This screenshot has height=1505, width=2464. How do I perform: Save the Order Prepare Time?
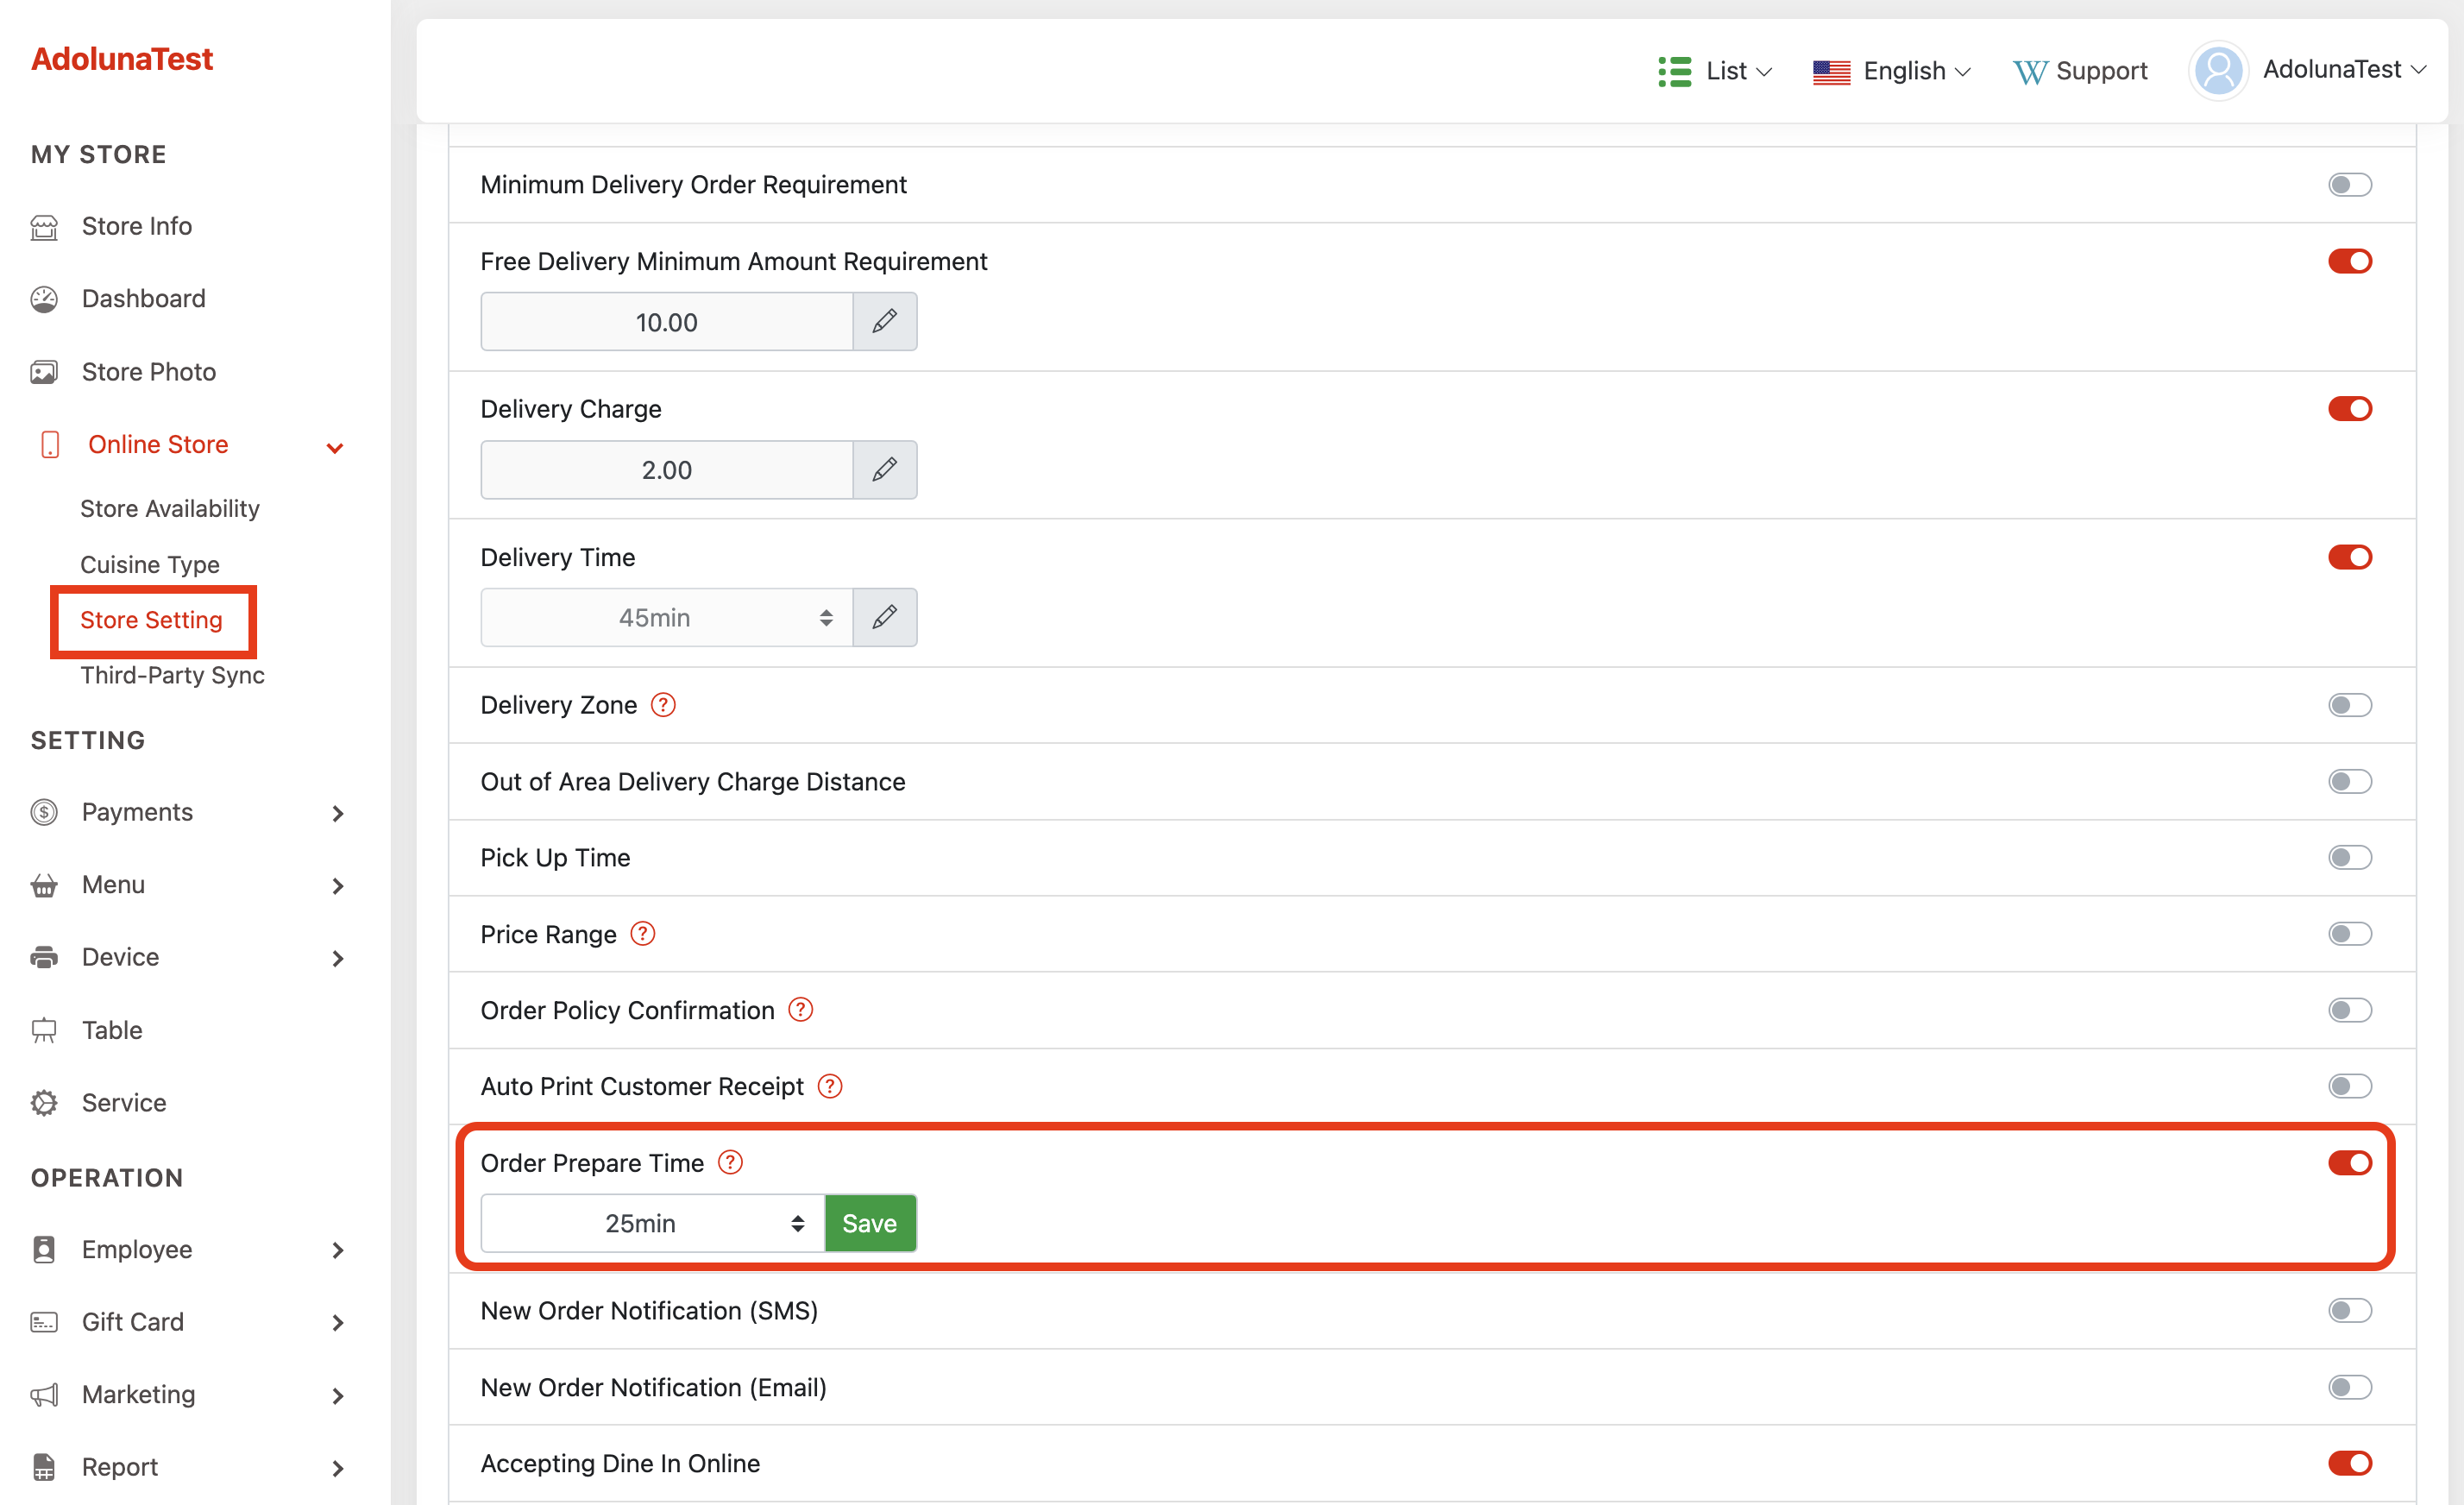(x=869, y=1223)
